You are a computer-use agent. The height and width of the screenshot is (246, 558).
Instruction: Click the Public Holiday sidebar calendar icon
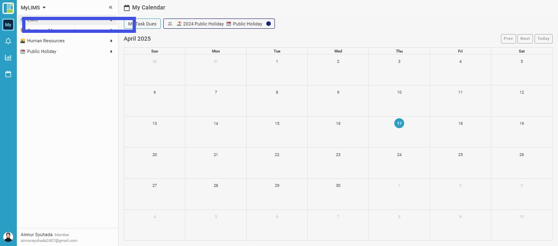click(23, 52)
